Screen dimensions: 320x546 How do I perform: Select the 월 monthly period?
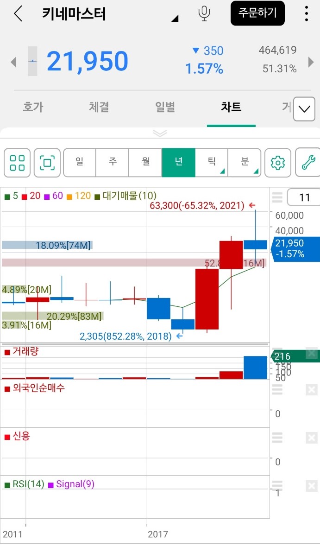click(x=145, y=163)
